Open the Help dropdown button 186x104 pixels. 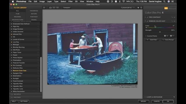click(15, 101)
